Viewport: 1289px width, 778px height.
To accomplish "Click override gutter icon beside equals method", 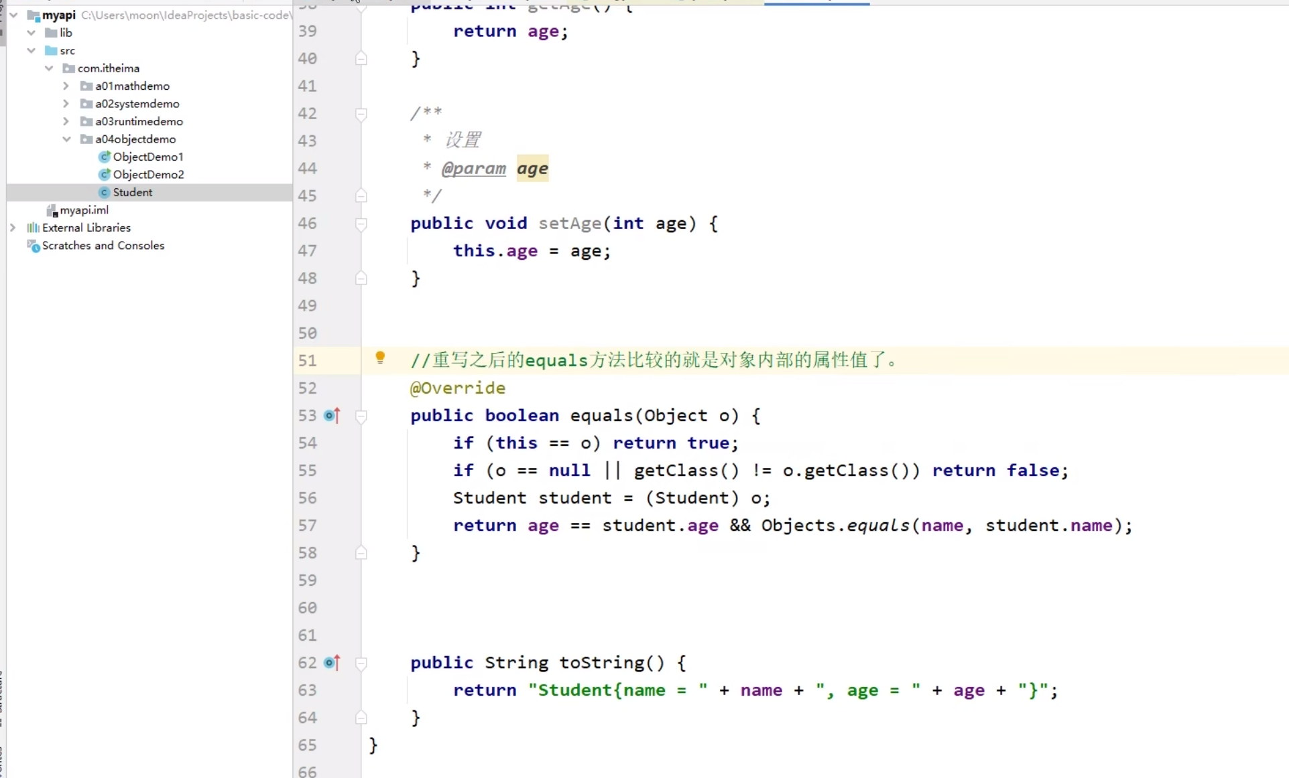I will pyautogui.click(x=332, y=416).
